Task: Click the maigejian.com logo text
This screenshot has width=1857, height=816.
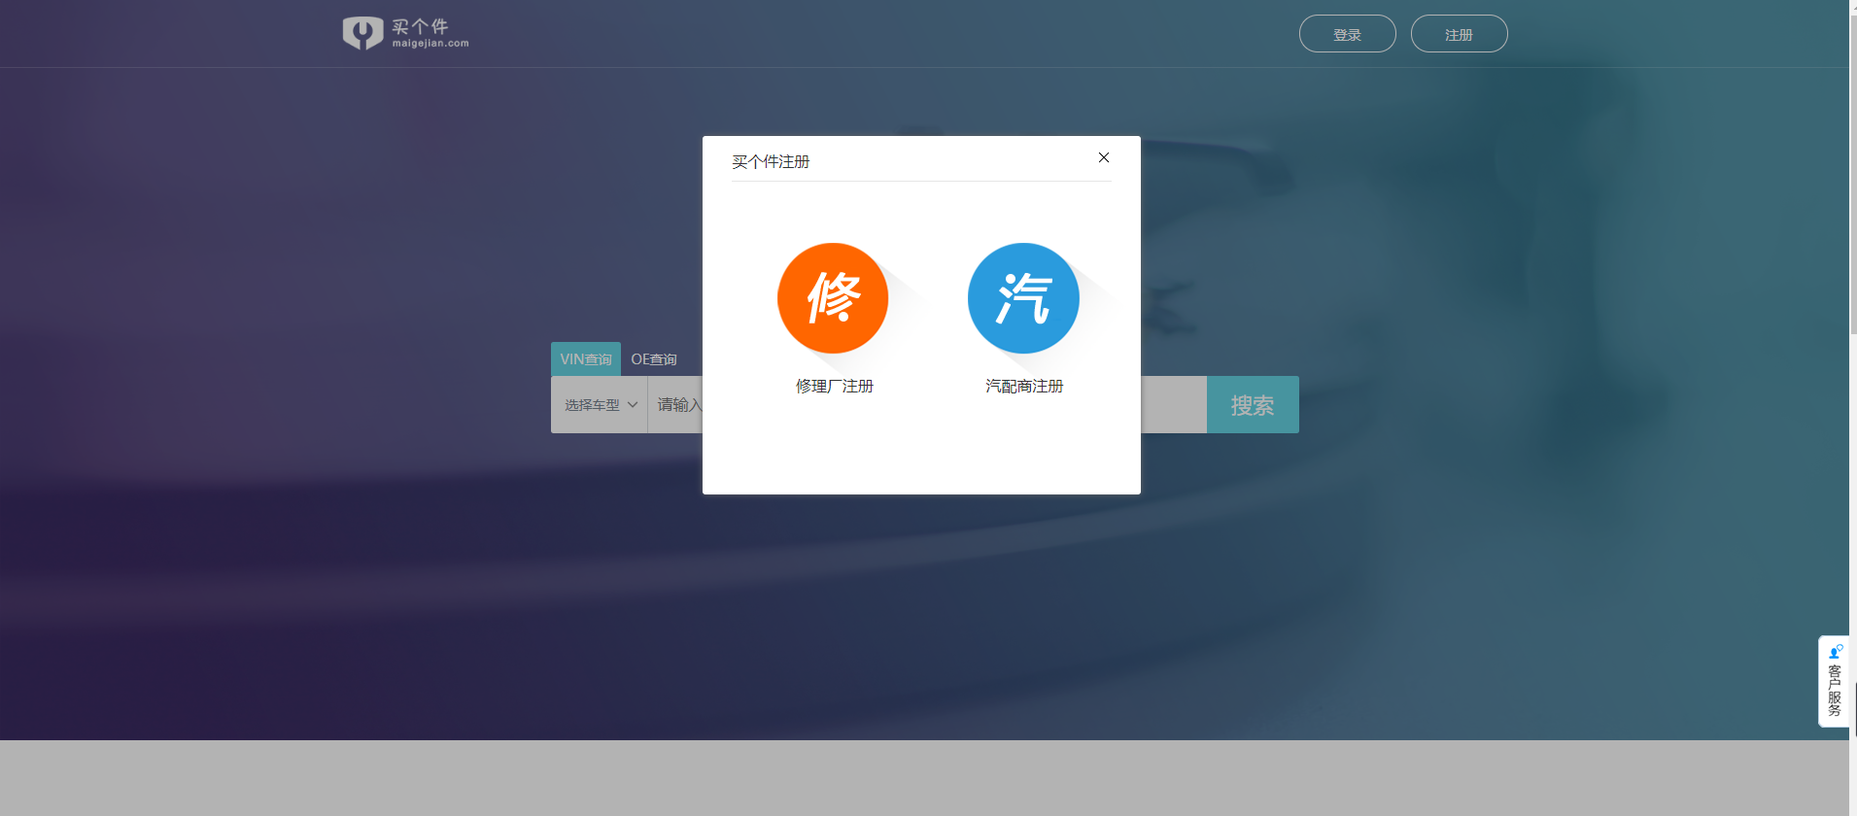Action: [430, 43]
